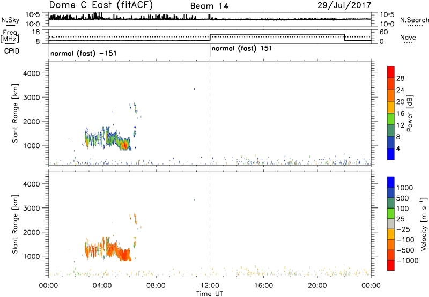
Task: Click the left '10^5' sky noise tick
Action: [33, 15]
